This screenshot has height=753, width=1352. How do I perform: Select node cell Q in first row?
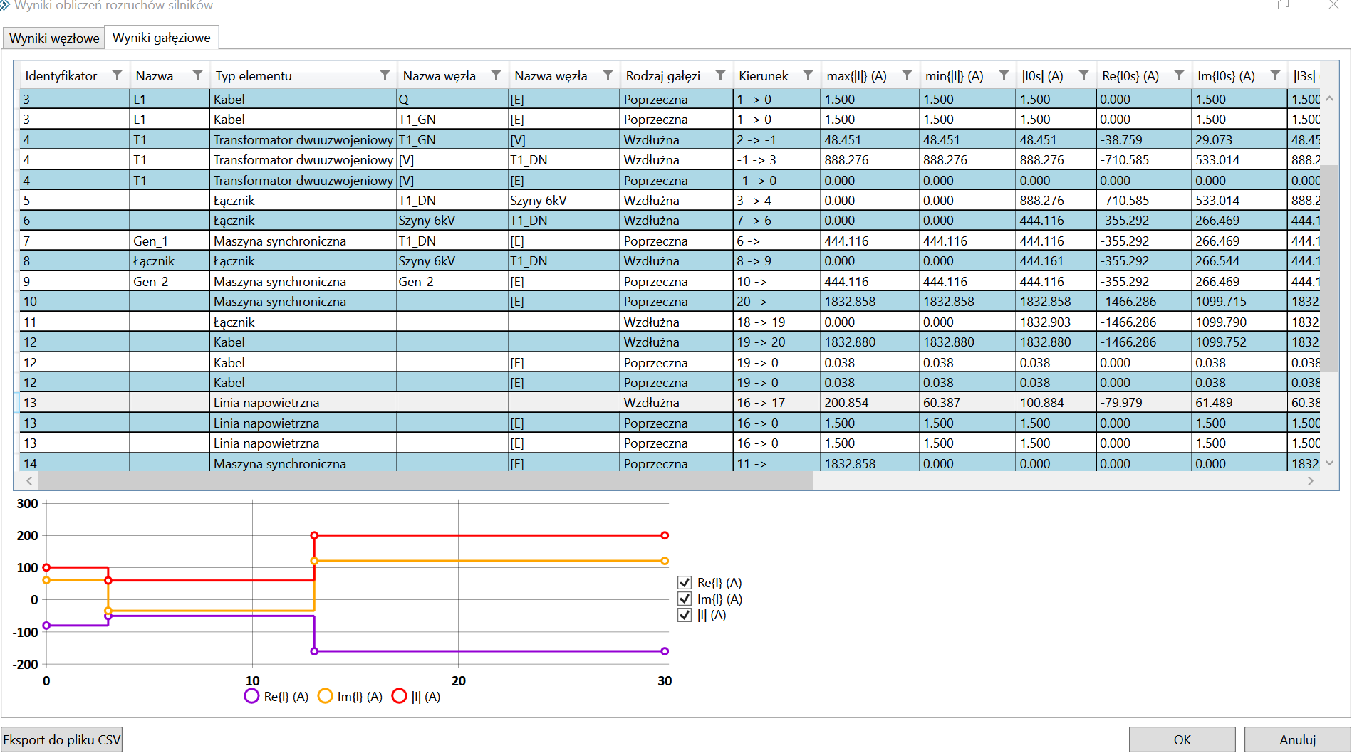452,100
